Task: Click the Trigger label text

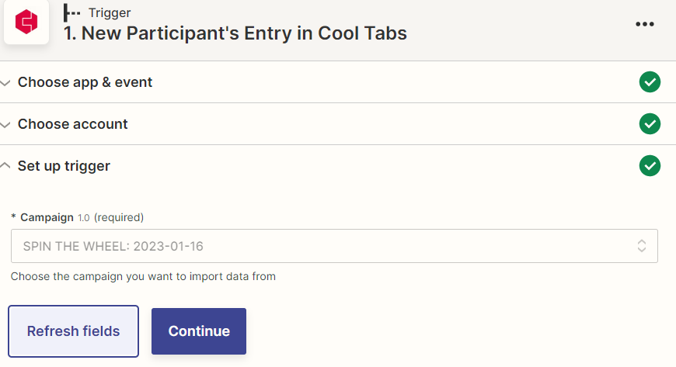Action: pos(110,13)
